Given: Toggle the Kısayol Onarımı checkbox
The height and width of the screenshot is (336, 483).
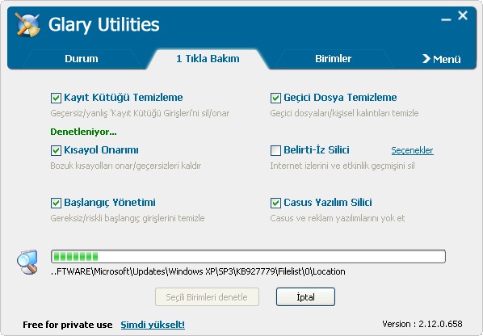Looking at the screenshot, I should click(x=56, y=150).
